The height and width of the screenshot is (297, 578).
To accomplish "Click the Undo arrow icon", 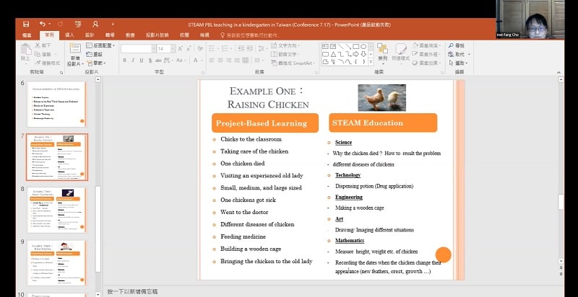I will [42, 24].
